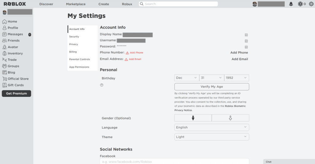Screen dimensions: 315x164
Task: Click the Add Email button on right
Action: pos(240,59)
